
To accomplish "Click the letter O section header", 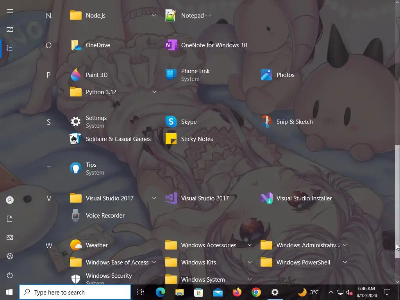I will pyautogui.click(x=48, y=45).
